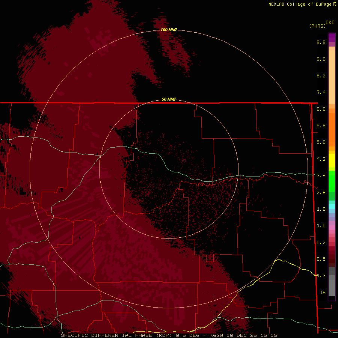Screen dimensions: 338x338
Task: Click the 1.8 scale value
Action: coord(321,209)
